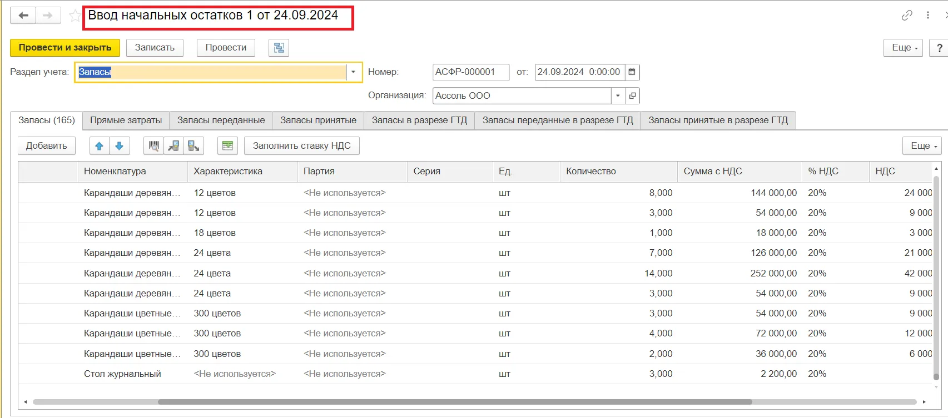948x418 pixels.
Task: Select the Запасы в разрезе ГТД tab
Action: pos(420,120)
